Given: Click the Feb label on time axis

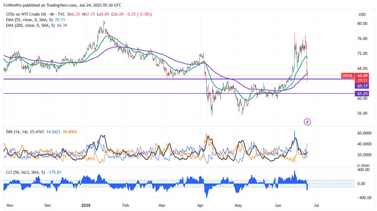Looking at the screenshot, I should coord(126,205).
